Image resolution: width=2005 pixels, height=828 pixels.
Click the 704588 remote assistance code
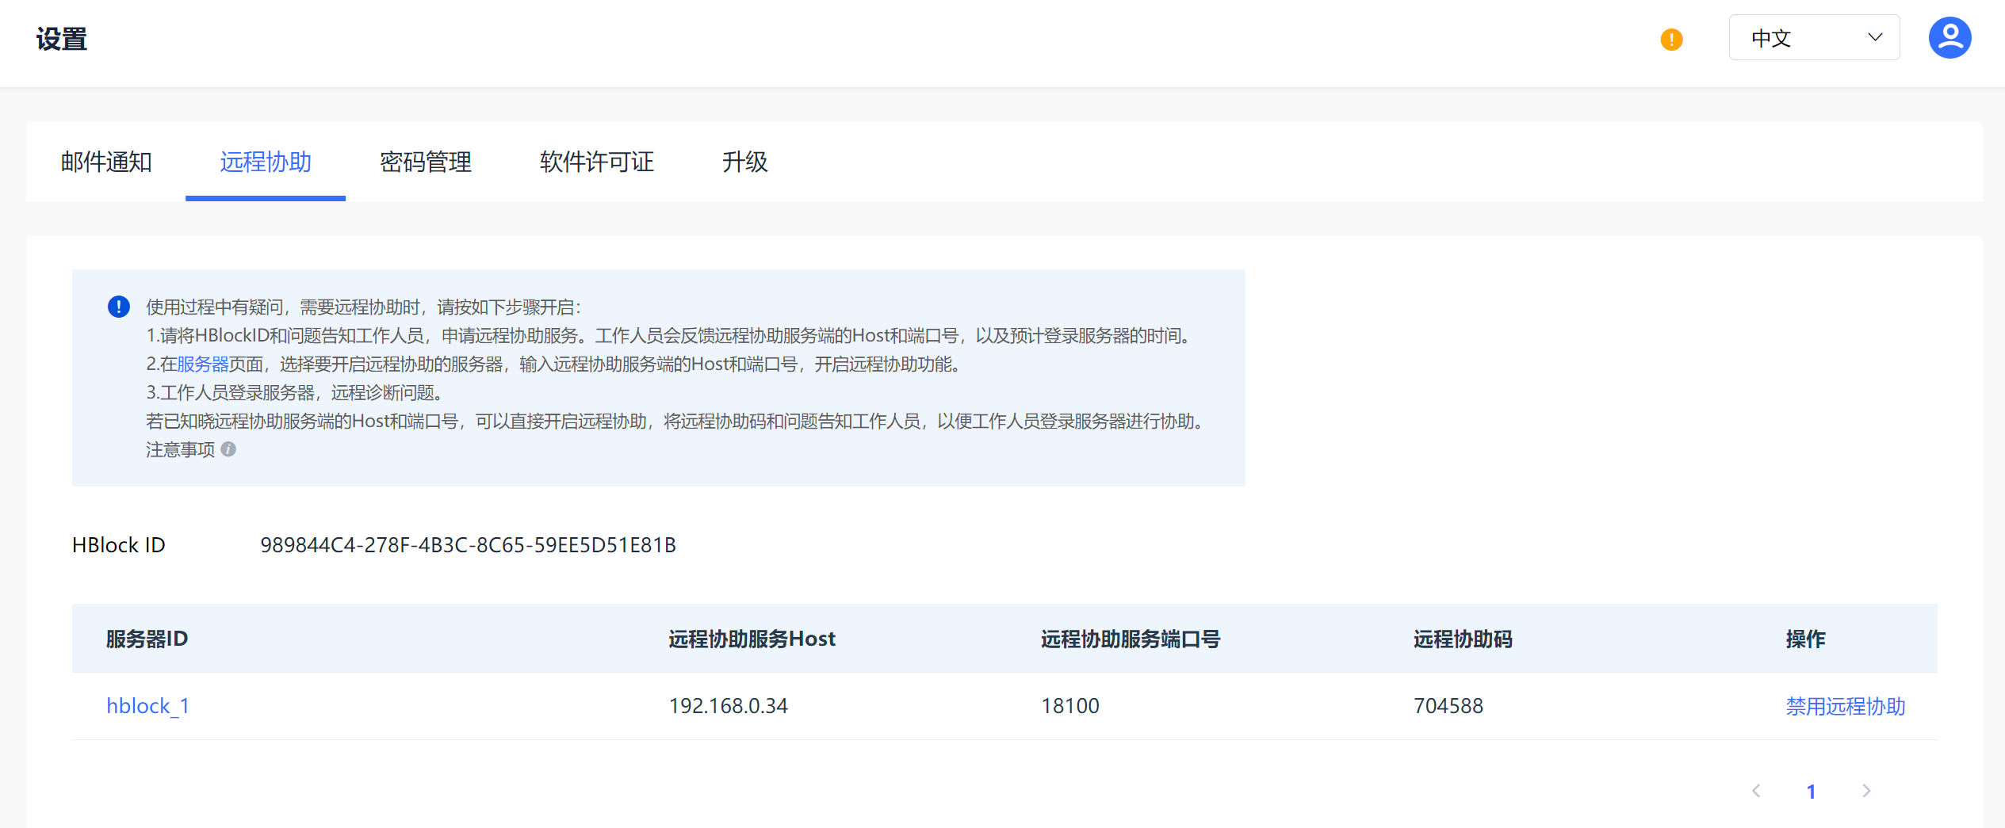click(x=1448, y=706)
